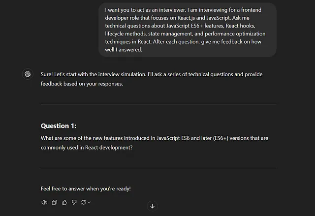Expand the chevron next to the regenerate icon

coord(89,203)
